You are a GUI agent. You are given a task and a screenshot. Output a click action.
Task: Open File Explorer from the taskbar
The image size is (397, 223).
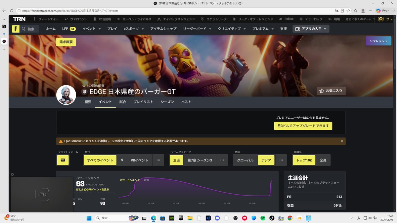coord(190,218)
